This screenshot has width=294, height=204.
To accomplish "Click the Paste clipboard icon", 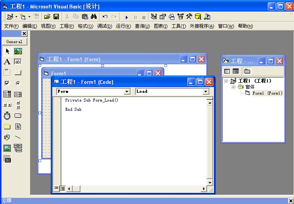I will (85, 17).
